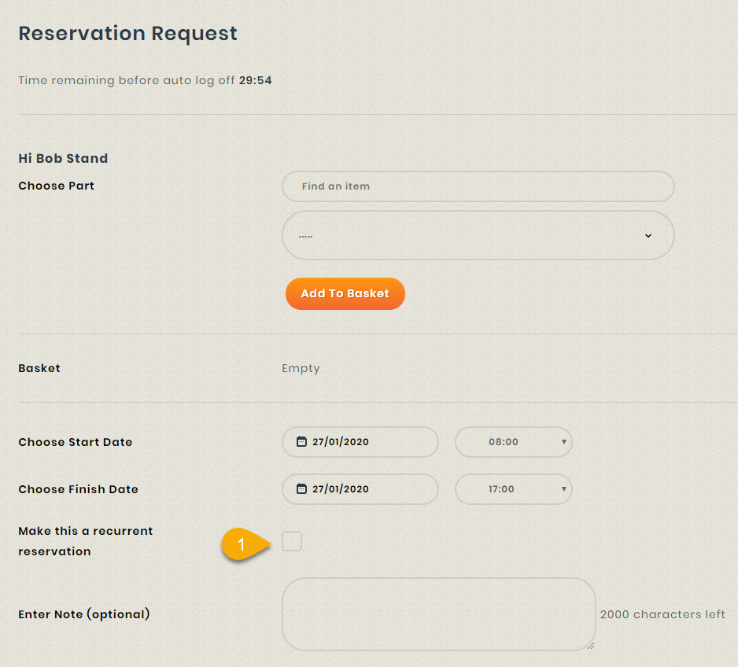Image resolution: width=738 pixels, height=667 pixels.
Task: Focus the optional note text area
Action: [438, 614]
